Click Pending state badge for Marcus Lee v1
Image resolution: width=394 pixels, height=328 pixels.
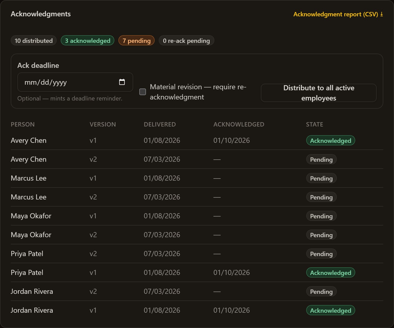[321, 178]
